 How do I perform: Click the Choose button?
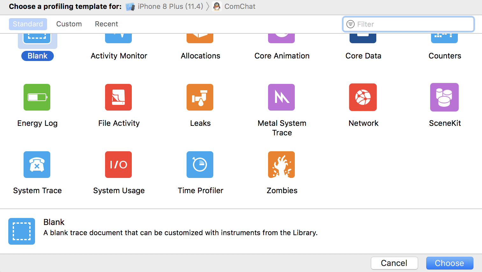click(x=450, y=263)
